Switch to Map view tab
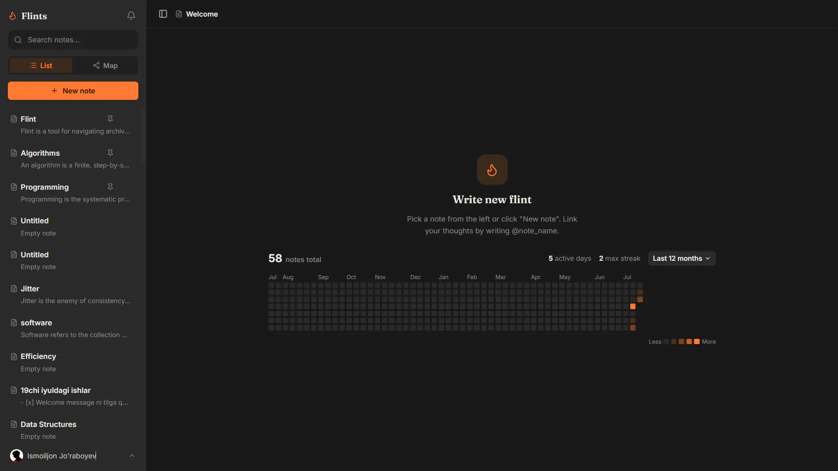This screenshot has height=471, width=838. [105, 65]
